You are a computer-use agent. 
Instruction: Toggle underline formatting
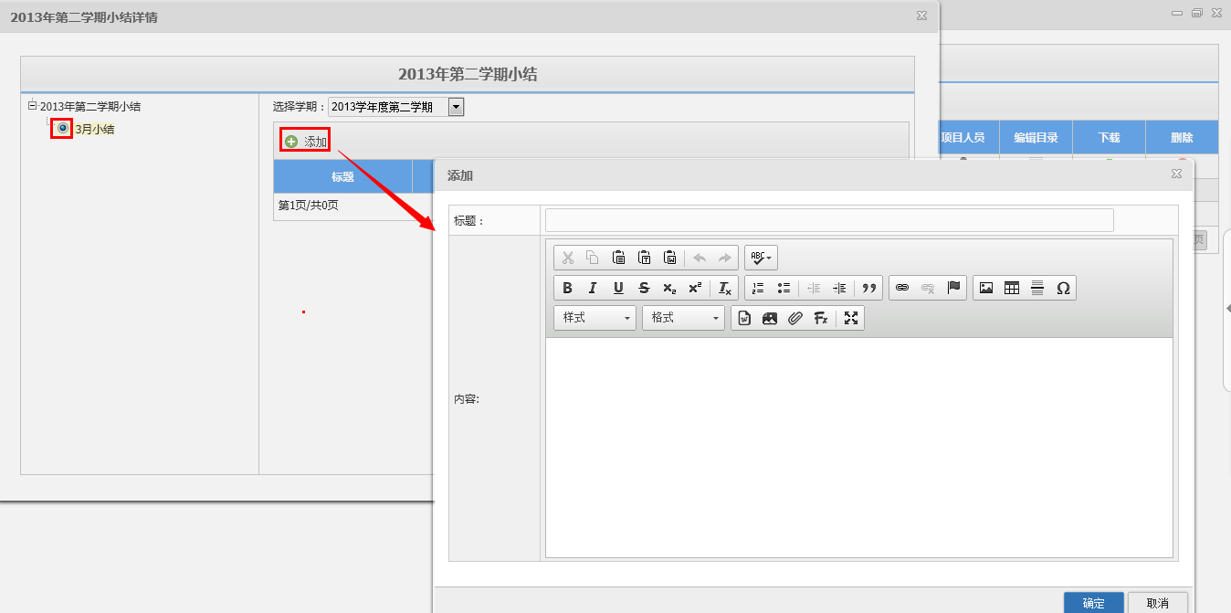[618, 288]
